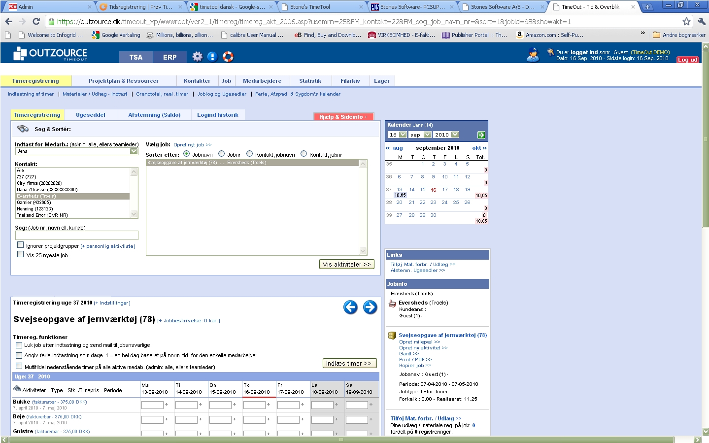The width and height of the screenshot is (709, 443).
Task: Go to previous week with left arrow
Action: (x=350, y=307)
